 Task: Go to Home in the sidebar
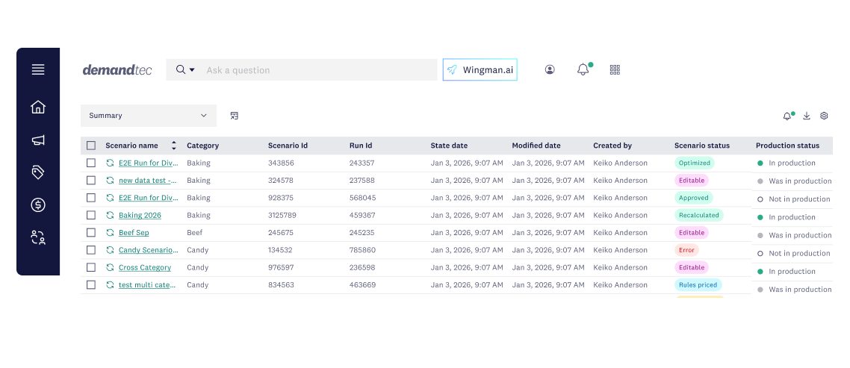[x=38, y=107]
